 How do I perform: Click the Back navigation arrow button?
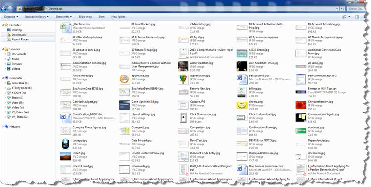(3, 9)
